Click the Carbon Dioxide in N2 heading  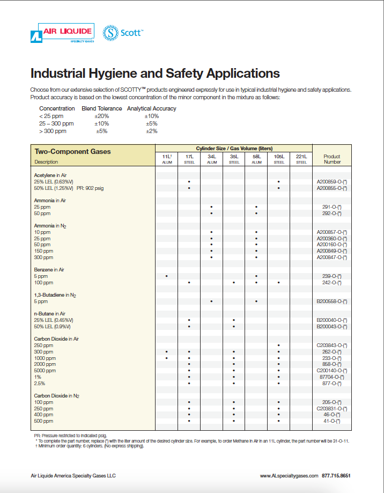pyautogui.click(x=57, y=396)
